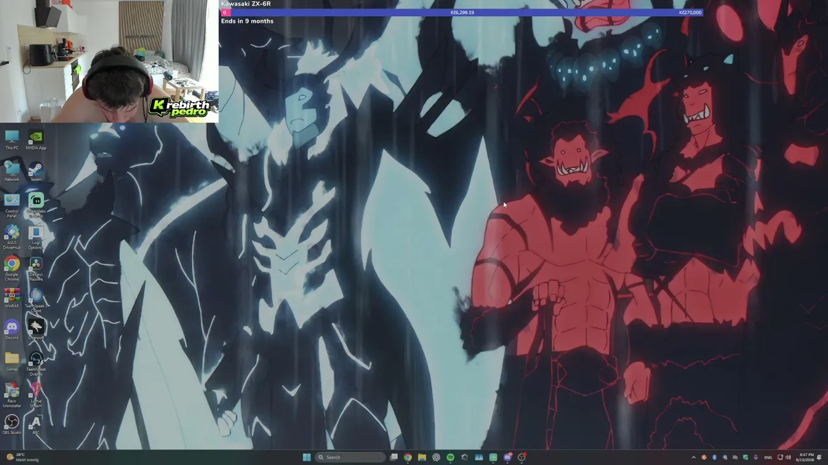Open Task View from the taskbar
This screenshot has height=465, width=828.
pos(393,457)
